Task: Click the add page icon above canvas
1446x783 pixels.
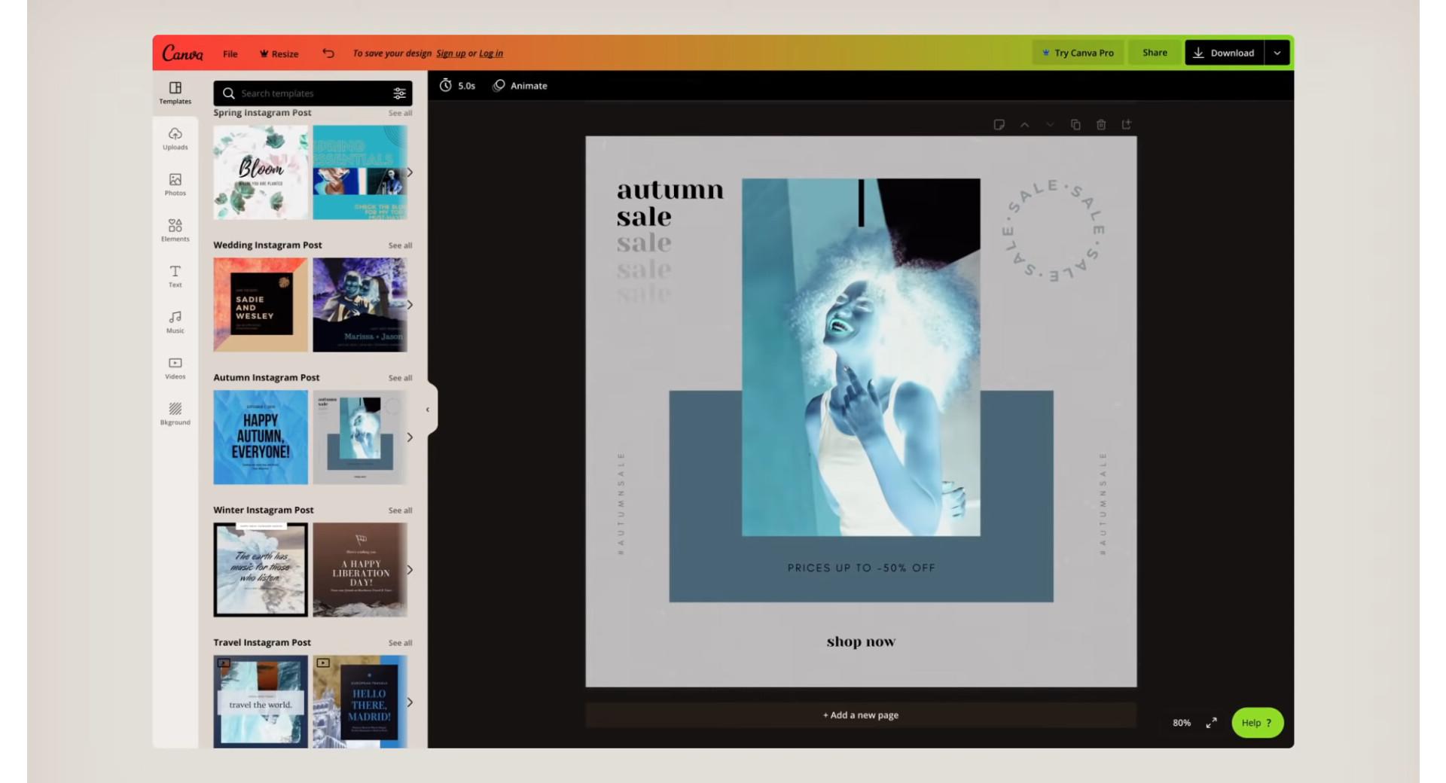Action: pyautogui.click(x=1127, y=124)
